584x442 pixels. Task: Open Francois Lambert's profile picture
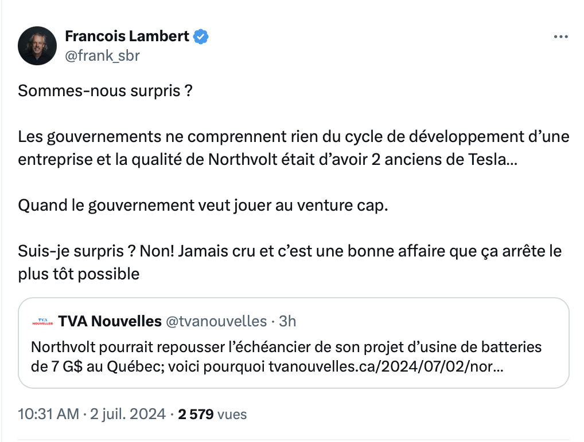(x=37, y=46)
